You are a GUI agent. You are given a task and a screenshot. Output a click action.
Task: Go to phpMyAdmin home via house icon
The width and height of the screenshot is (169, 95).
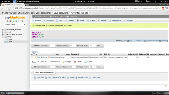[x=7, y=21]
